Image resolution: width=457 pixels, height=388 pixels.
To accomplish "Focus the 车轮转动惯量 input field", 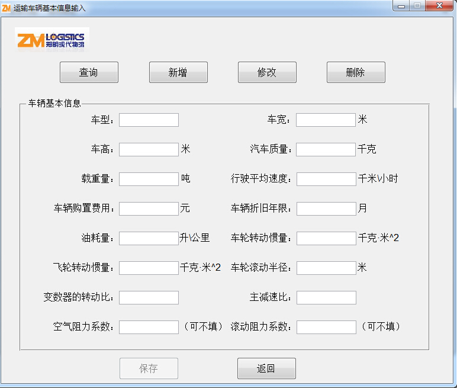I will (326, 238).
